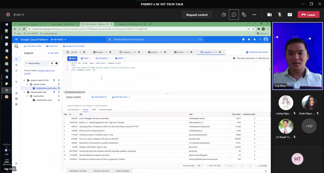The height and width of the screenshot is (173, 324).
Task: Open the reactions menu
Action: [244, 15]
